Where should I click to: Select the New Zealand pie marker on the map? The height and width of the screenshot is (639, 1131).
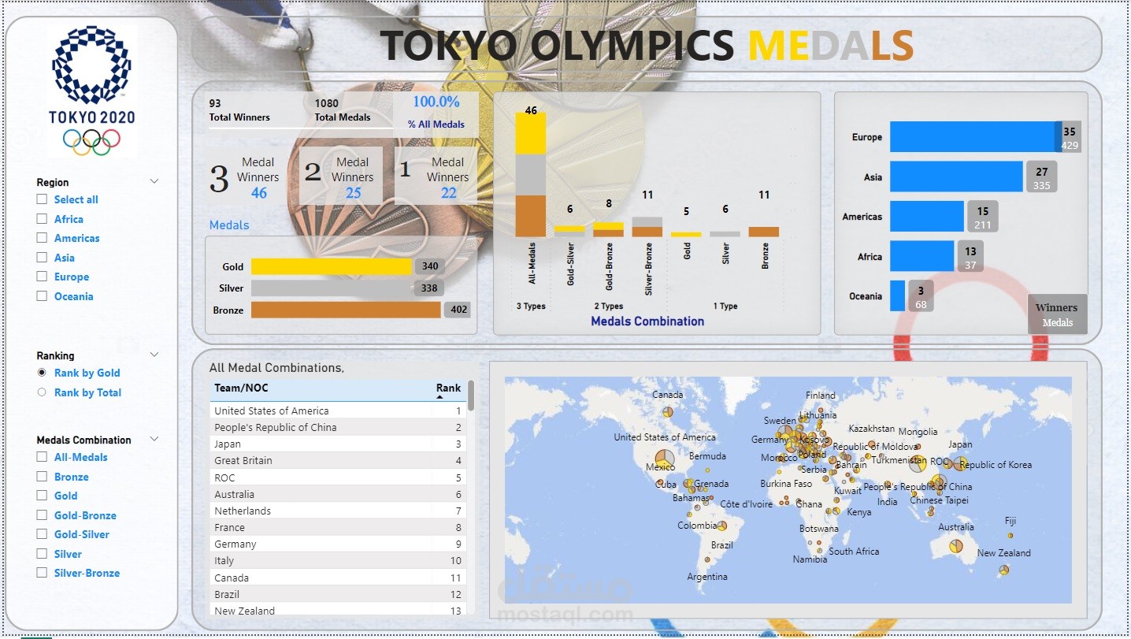(1003, 570)
